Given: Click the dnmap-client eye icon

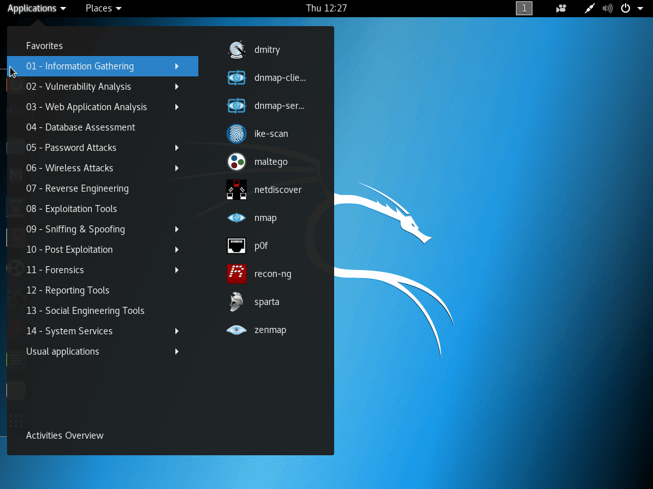Looking at the screenshot, I should pos(237,78).
